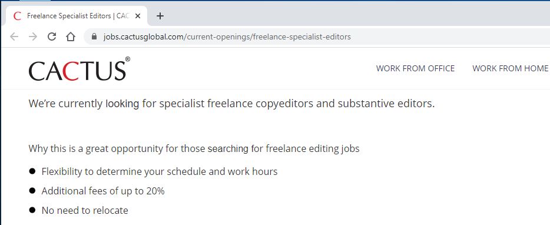Image resolution: width=550 pixels, height=225 pixels.
Task: Click the 'freelance-specialist-editors' URL path segment
Action: (301, 37)
